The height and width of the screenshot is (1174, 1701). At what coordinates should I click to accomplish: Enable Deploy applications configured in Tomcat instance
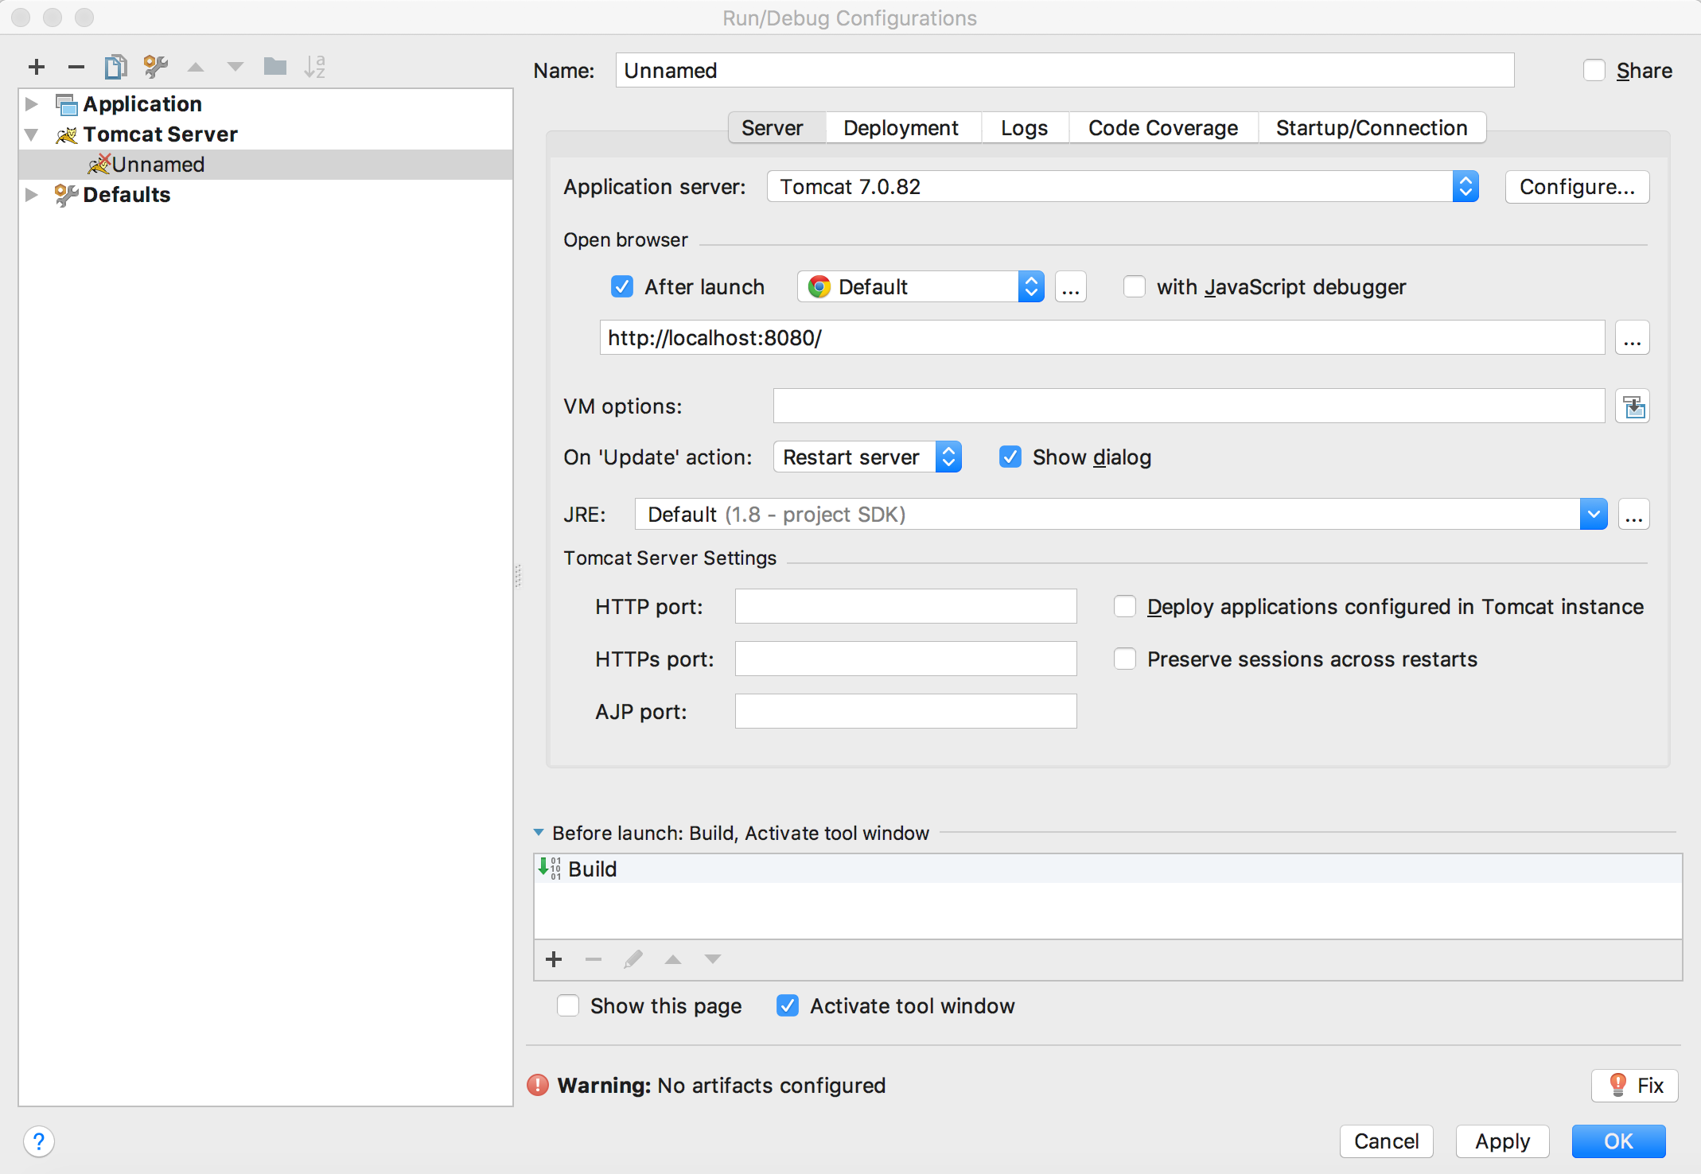[1125, 607]
